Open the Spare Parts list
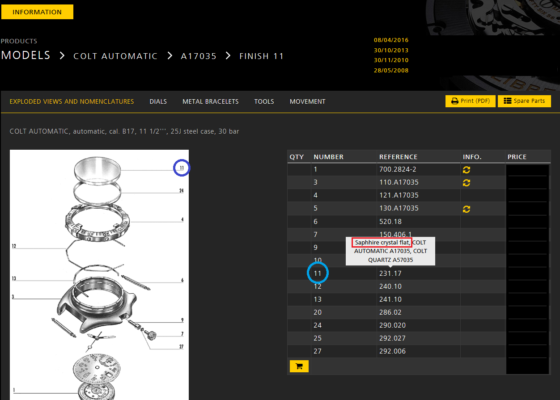The width and height of the screenshot is (560, 400). coord(524,101)
